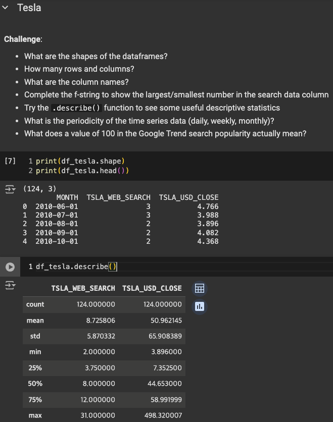Click the TSLA_WEB_SEARCH describe column header

(83, 288)
